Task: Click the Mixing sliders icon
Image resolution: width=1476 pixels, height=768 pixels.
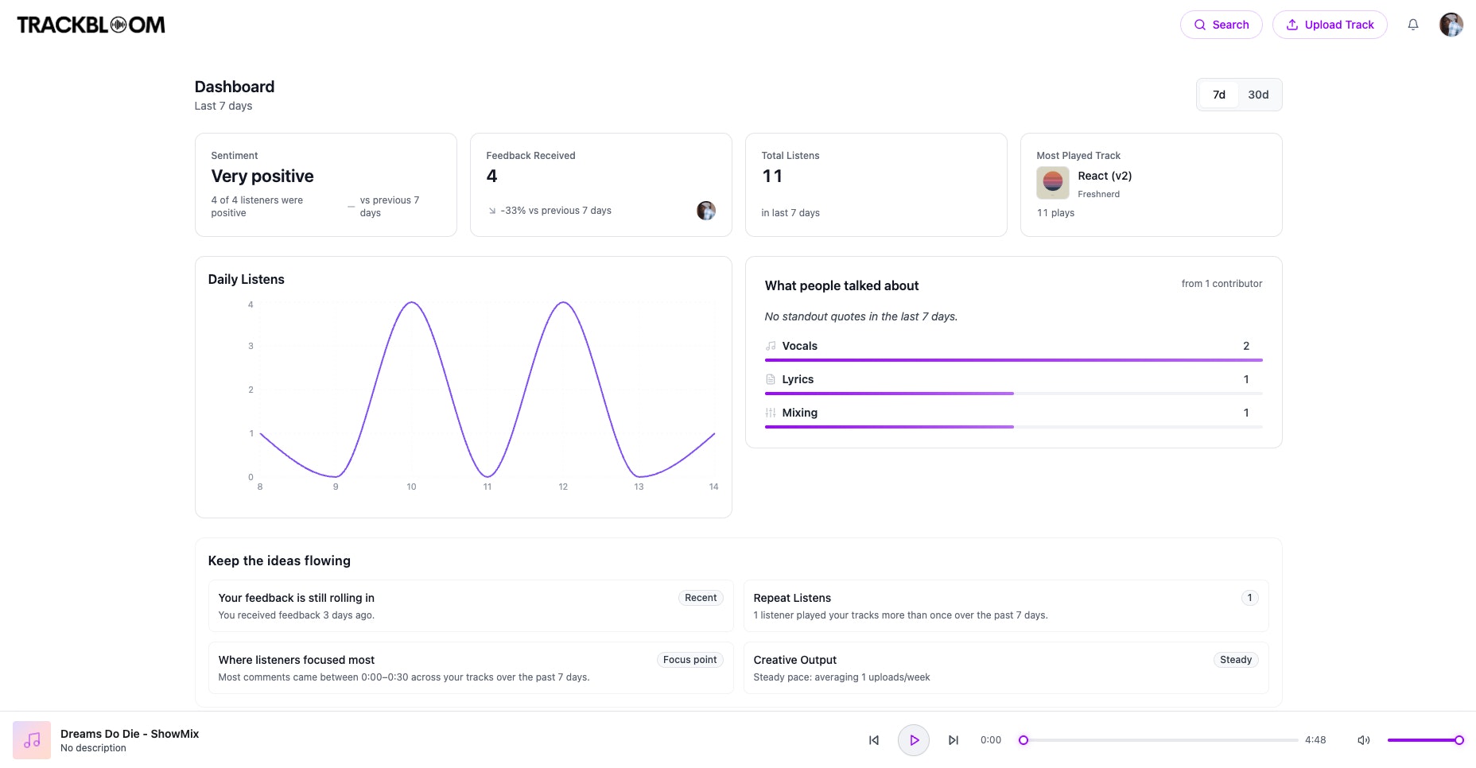Action: (771, 413)
